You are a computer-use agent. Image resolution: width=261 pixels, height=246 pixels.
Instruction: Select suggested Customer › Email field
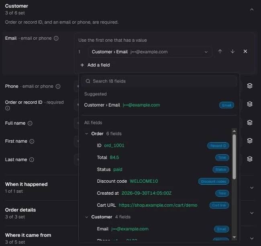pyautogui.click(x=159, y=105)
